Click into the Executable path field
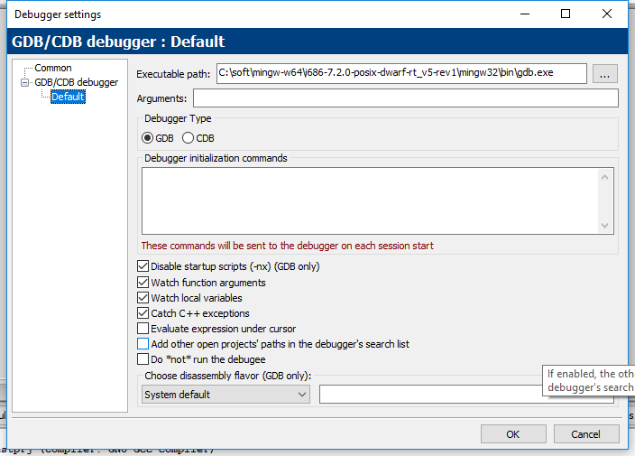 (400, 74)
